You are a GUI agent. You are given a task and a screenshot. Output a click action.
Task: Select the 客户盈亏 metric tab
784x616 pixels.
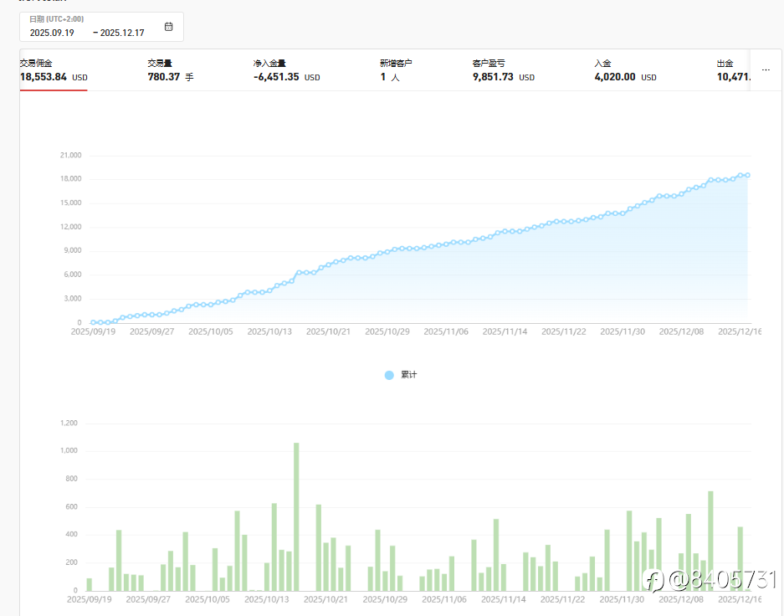click(x=504, y=70)
